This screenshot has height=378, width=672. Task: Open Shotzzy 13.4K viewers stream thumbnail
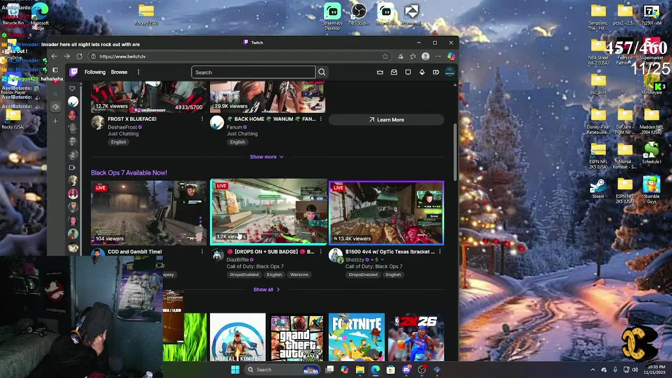(x=386, y=213)
